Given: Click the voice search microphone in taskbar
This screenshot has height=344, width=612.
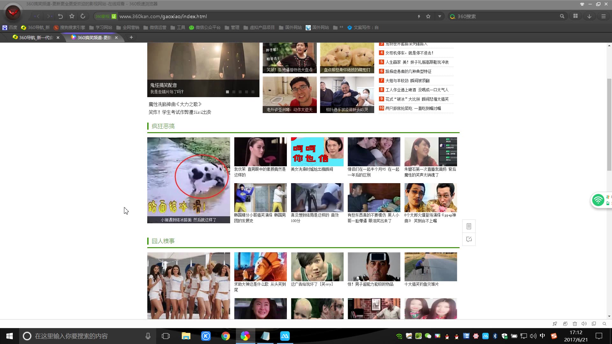Looking at the screenshot, I should coord(148,336).
